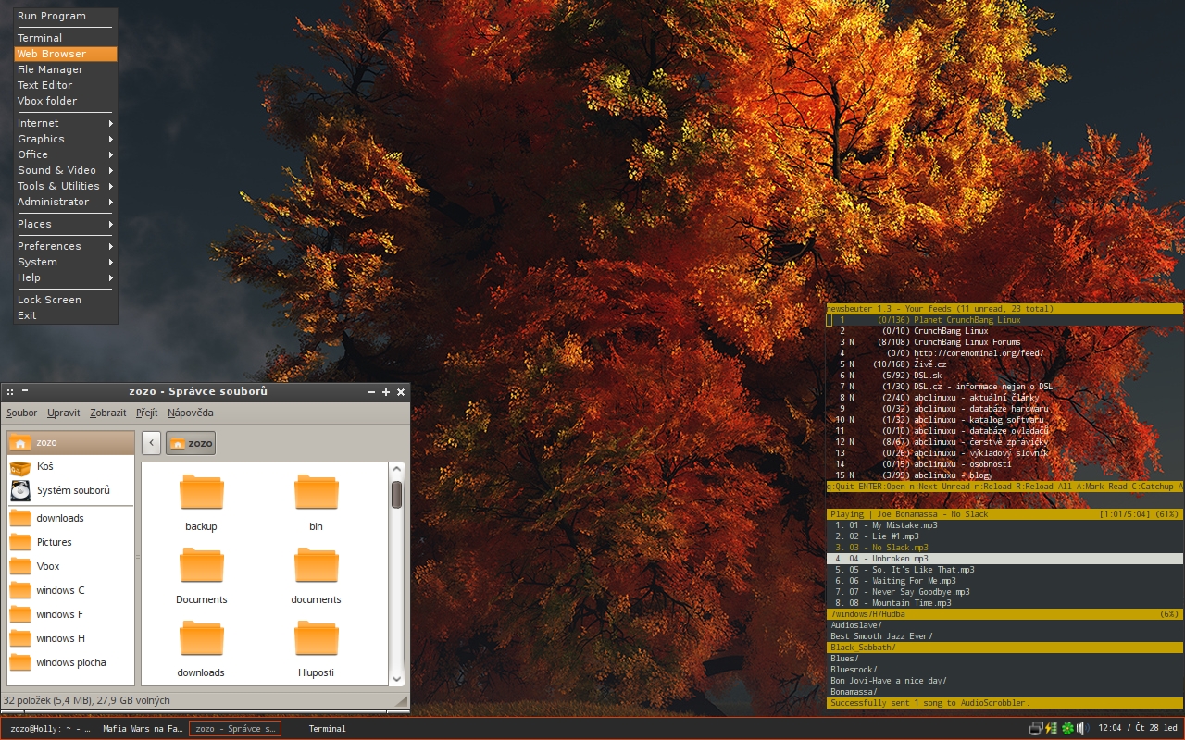Expand the System submenu
The width and height of the screenshot is (1185, 740).
tap(65, 262)
